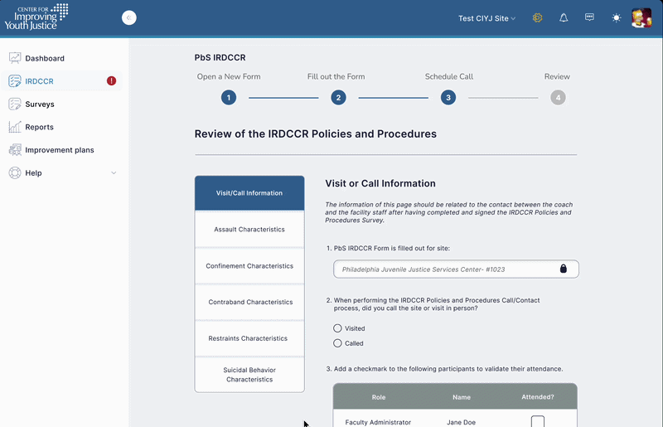
Task: Toggle light mode with the sun icon
Action: tap(616, 17)
